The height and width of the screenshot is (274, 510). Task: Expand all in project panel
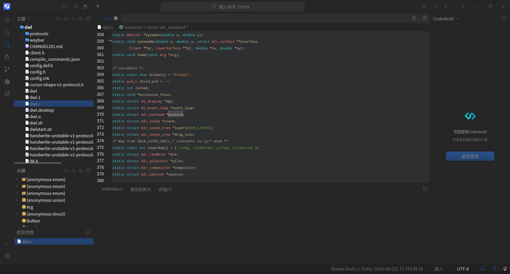tap(66, 19)
